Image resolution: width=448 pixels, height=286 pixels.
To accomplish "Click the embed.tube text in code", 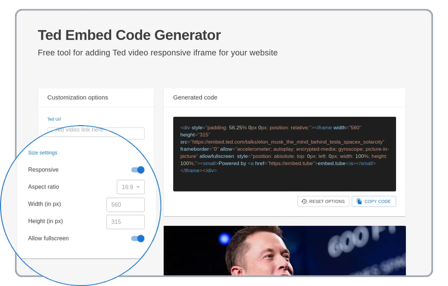I will tap(331, 163).
